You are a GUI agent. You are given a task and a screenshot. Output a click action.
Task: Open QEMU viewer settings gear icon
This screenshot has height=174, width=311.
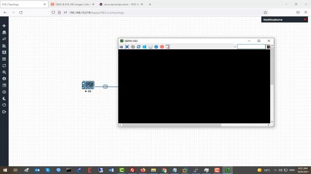tap(133, 47)
